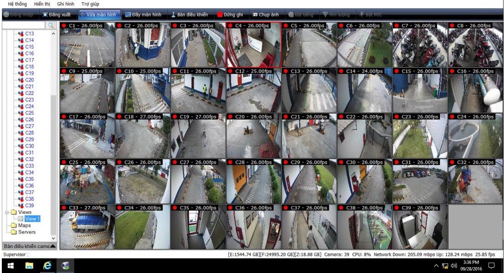Select View 1 in the Views tree
This screenshot has width=504, height=273.
pos(33,219)
